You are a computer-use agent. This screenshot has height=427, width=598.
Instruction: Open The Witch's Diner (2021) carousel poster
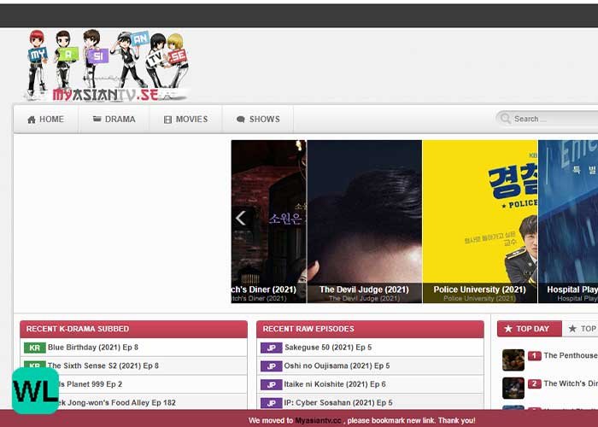tap(268, 221)
